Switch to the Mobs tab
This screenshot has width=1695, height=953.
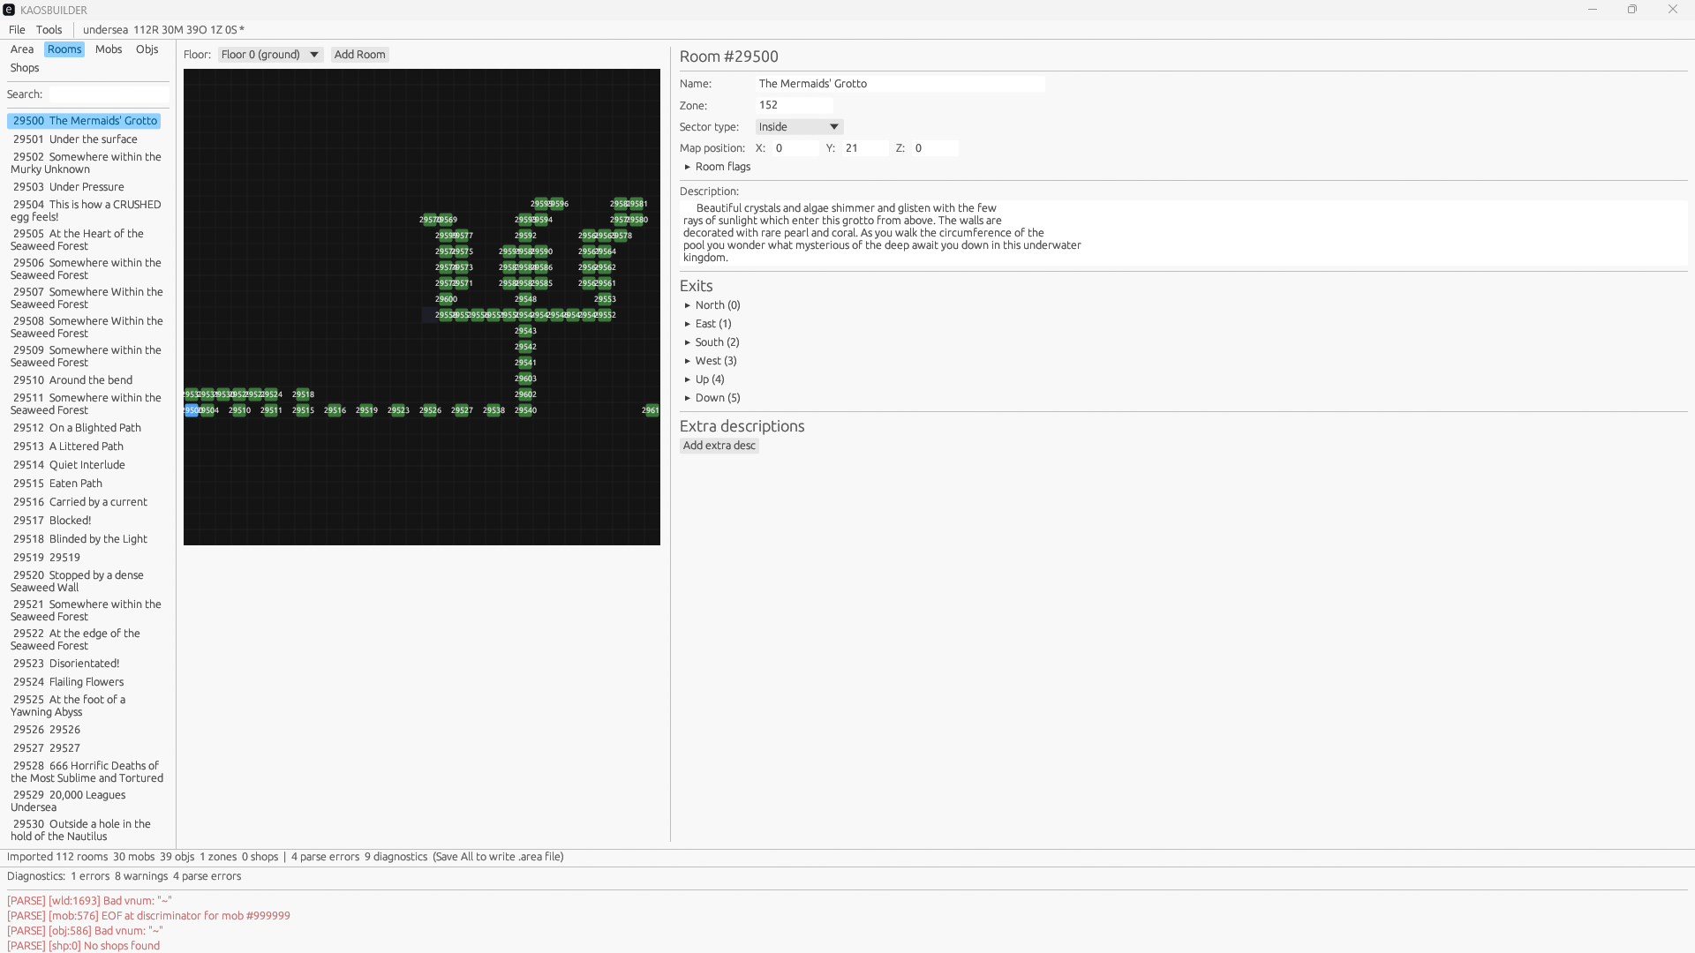pyautogui.click(x=109, y=49)
